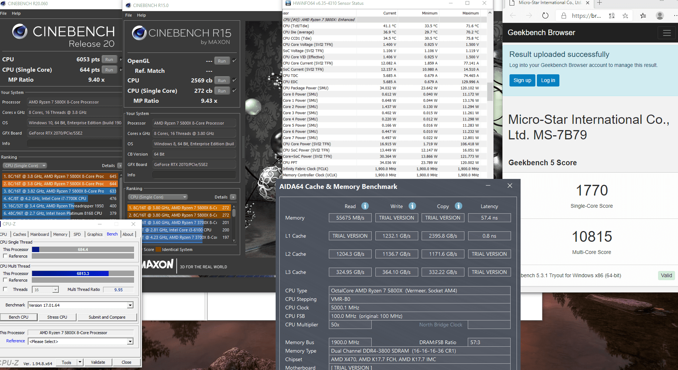The height and width of the screenshot is (370, 678).
Task: Click the CPU-Z multi thread 6813.3 score bar
Action: pos(83,274)
